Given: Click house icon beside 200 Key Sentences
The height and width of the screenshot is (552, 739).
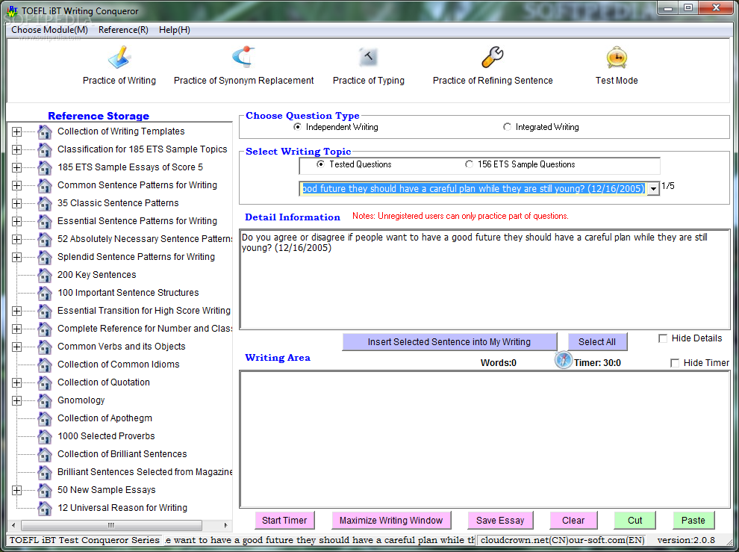Looking at the screenshot, I should [45, 275].
